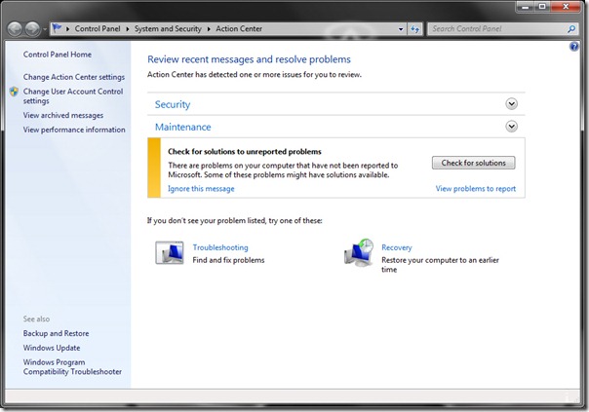Click the address bar refresh icon
This screenshot has width=589, height=412.
[415, 29]
